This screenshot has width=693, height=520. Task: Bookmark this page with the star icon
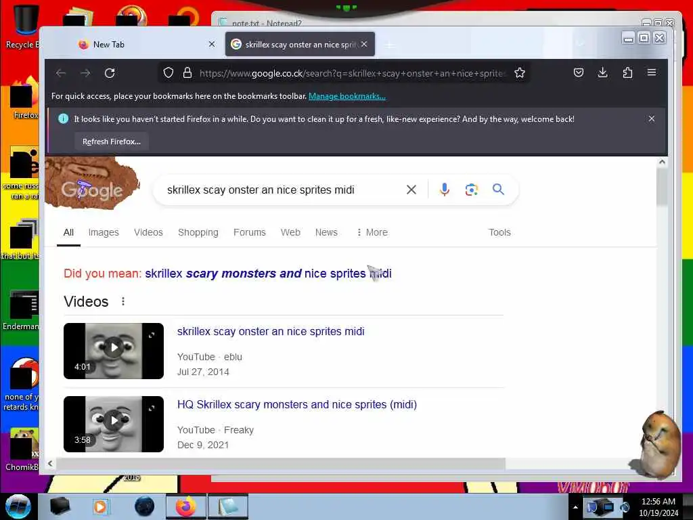pyautogui.click(x=520, y=73)
